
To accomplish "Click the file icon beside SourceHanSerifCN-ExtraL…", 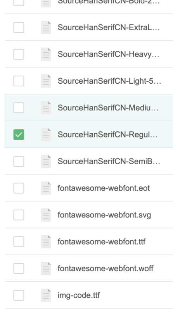I will click(x=46, y=27).
